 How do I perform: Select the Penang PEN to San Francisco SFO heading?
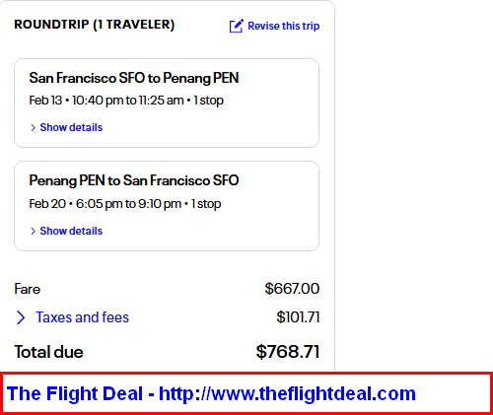pos(134,180)
